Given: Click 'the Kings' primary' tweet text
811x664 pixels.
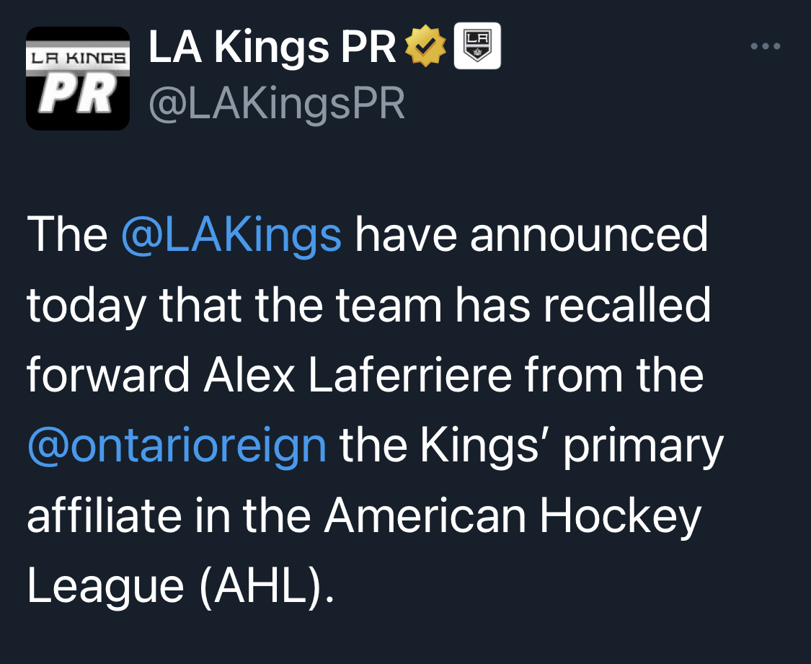Looking at the screenshot, I should coord(532,446).
